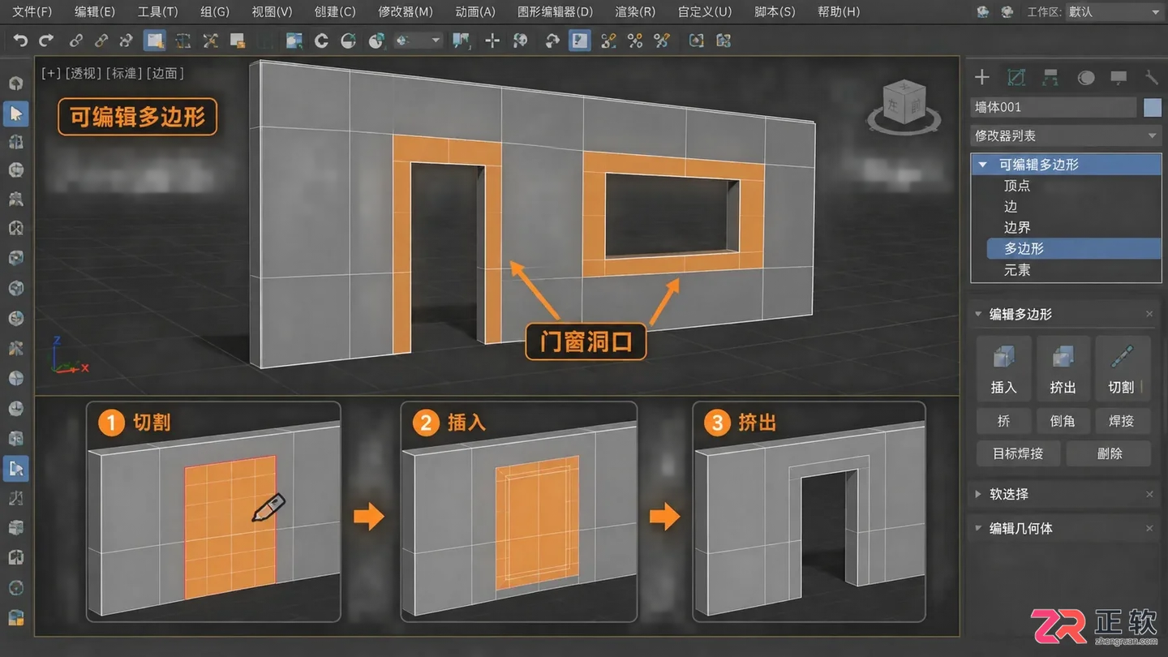Image resolution: width=1168 pixels, height=657 pixels.
Task: Open the 修改器(M) menu
Action: 406,12
